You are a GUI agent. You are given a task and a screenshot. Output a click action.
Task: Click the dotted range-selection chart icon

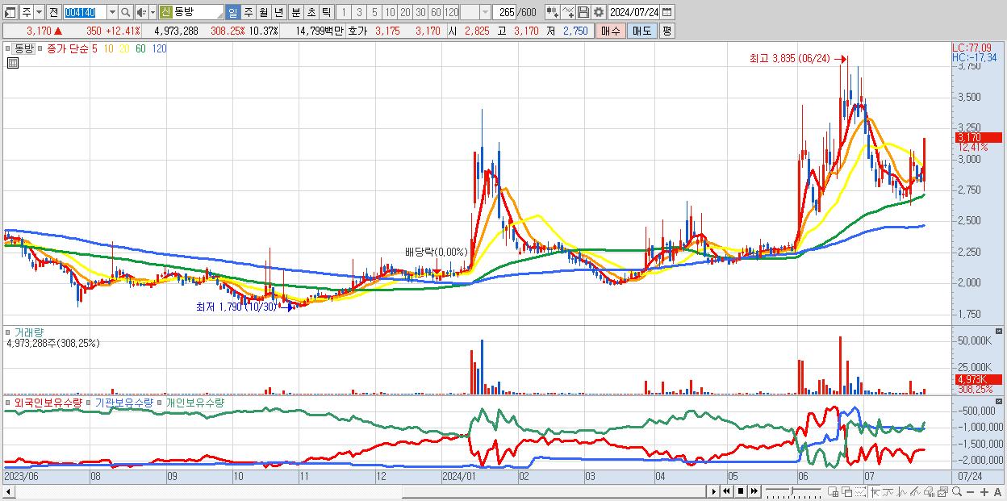[x=860, y=491]
